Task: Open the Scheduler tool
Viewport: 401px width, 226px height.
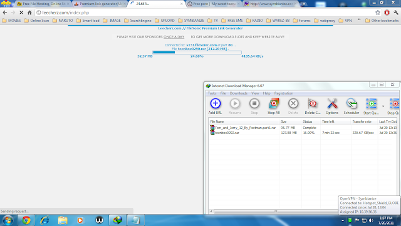Action: point(352,104)
